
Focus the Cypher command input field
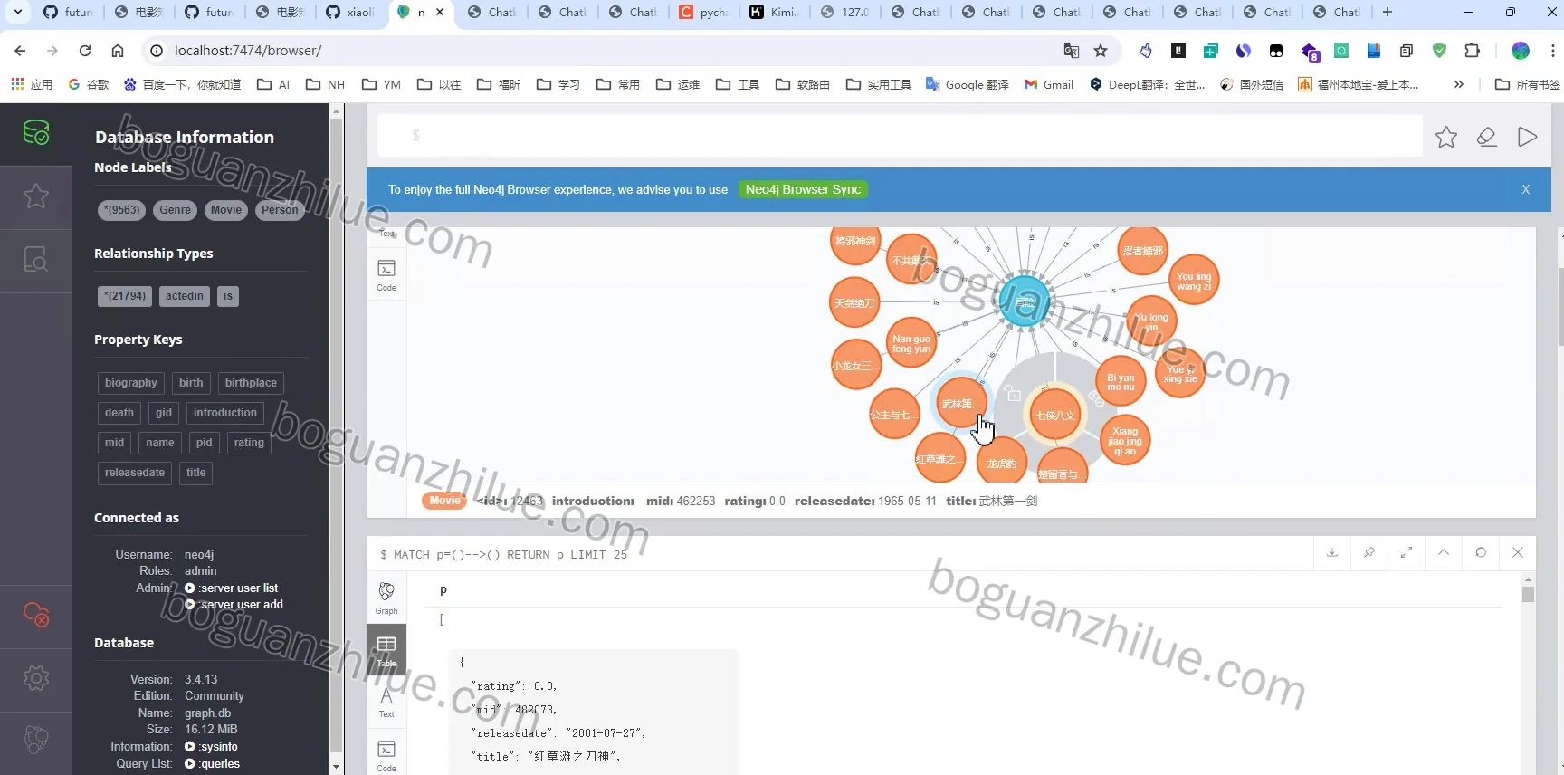click(x=900, y=135)
